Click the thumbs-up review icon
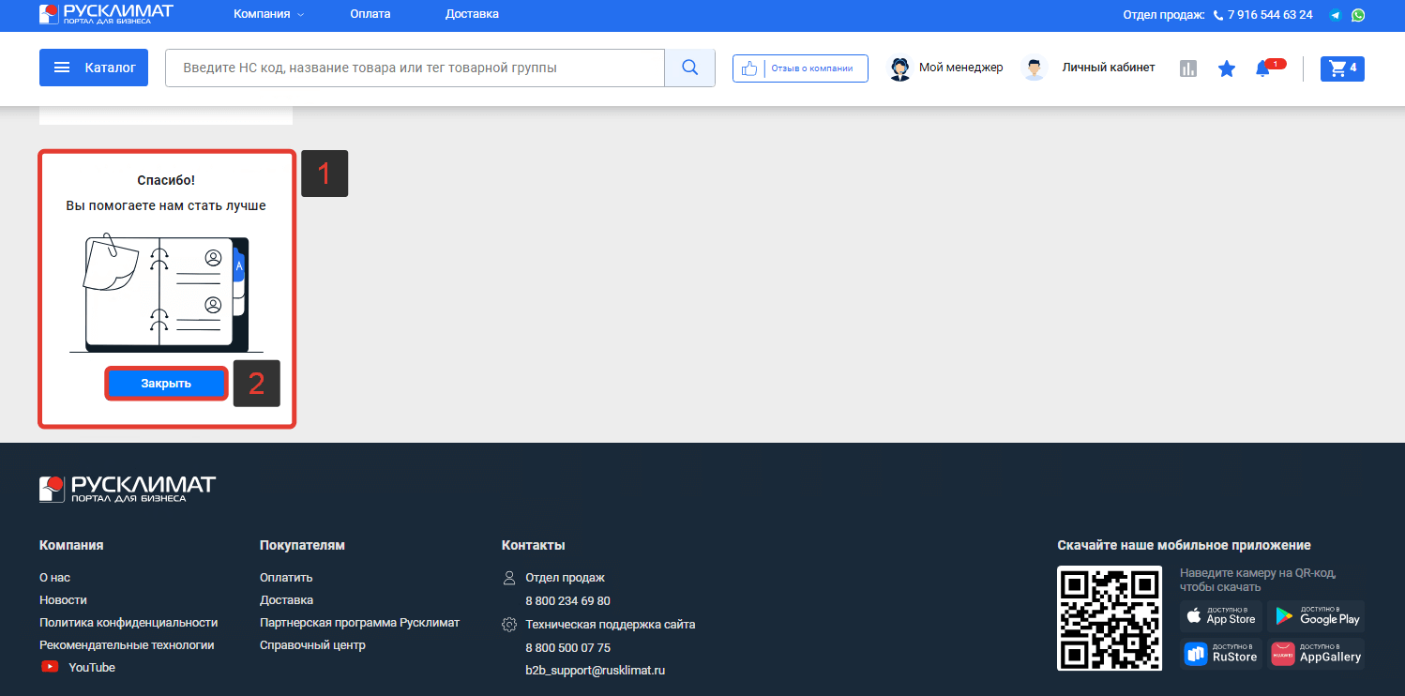1405x696 pixels. (x=749, y=68)
